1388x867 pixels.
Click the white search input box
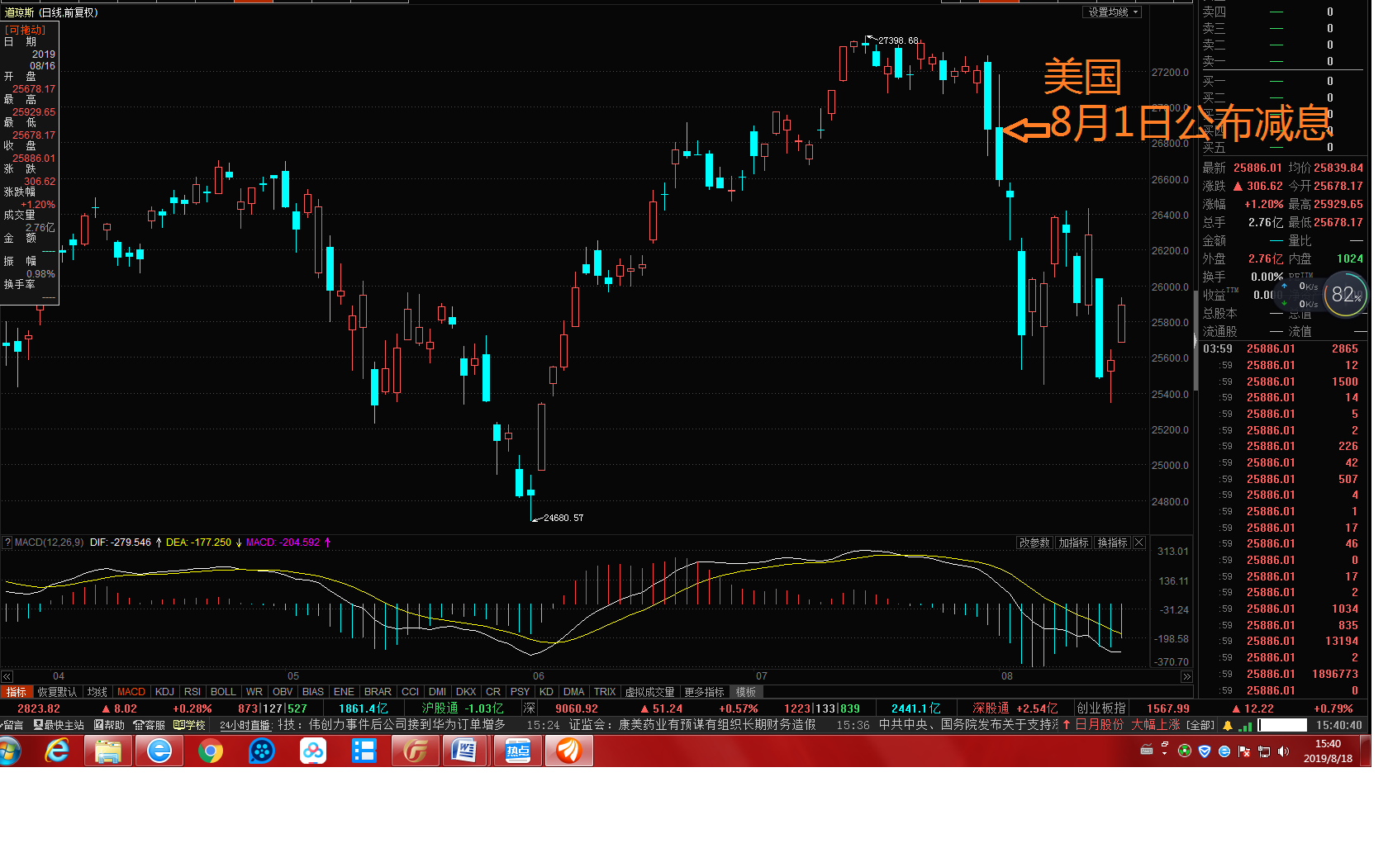point(1281,725)
